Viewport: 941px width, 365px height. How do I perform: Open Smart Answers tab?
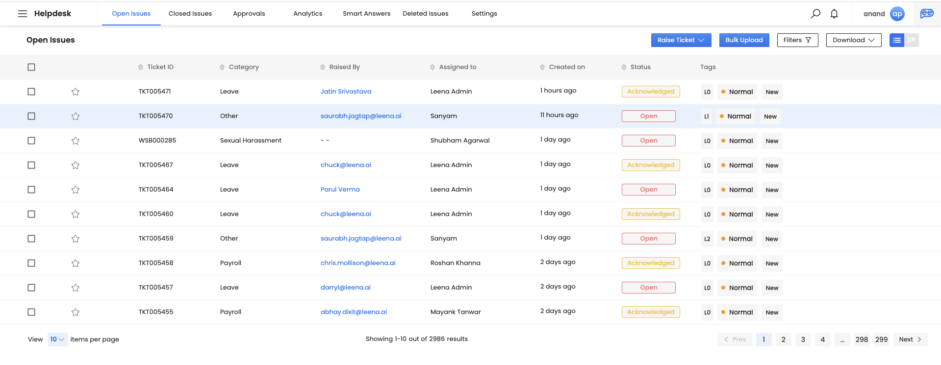pyautogui.click(x=367, y=14)
